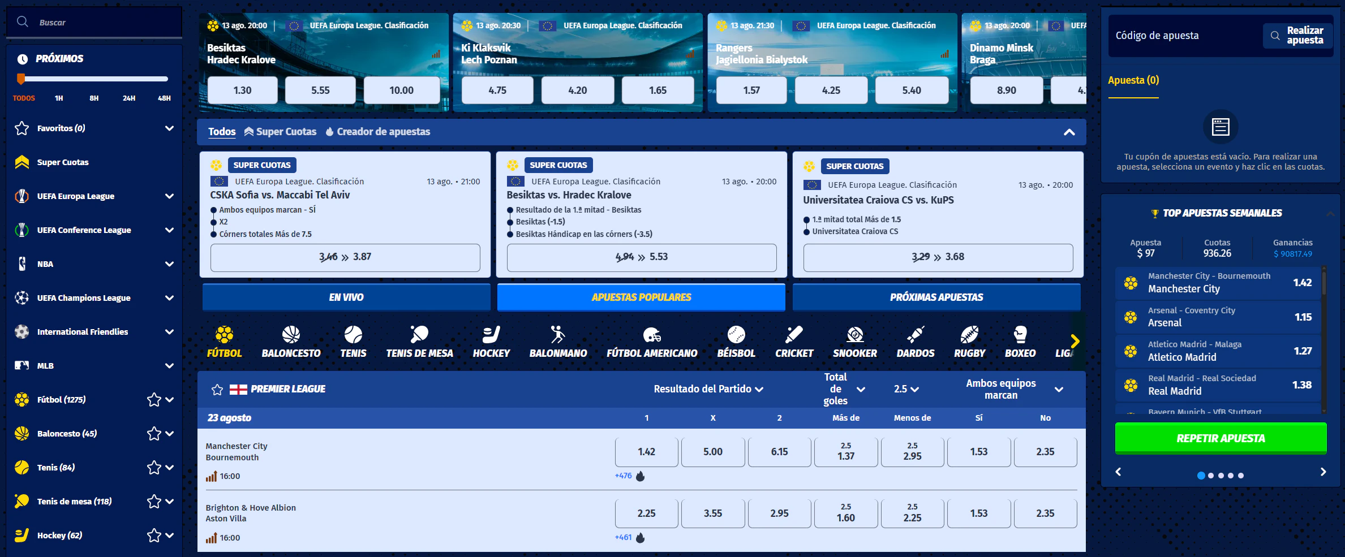Open the 2.5 goal line dropdown
This screenshot has width=1345, height=557.
coord(906,389)
